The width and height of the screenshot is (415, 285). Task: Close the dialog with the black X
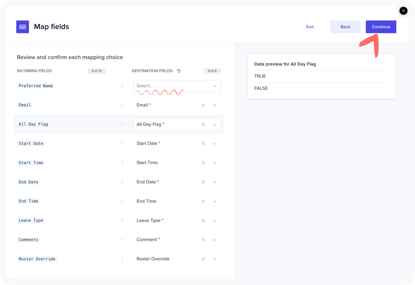(403, 11)
